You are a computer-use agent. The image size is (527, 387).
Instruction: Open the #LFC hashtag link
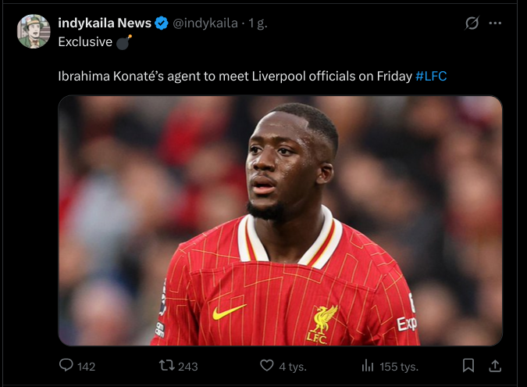pyautogui.click(x=432, y=76)
